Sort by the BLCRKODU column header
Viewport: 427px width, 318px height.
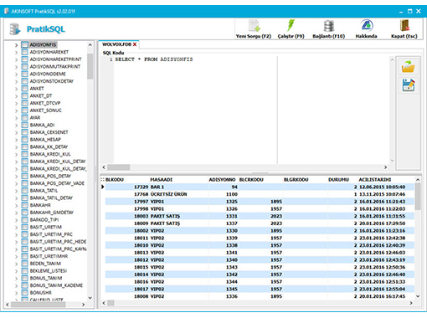coord(251,180)
